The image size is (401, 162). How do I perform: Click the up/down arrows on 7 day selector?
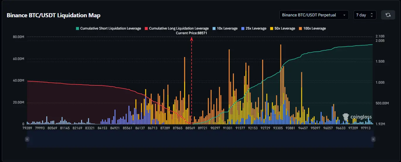[372, 15]
